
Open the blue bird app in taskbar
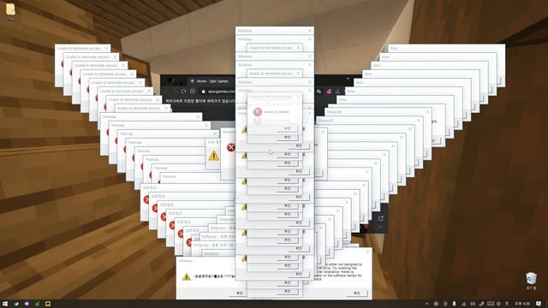click(16, 304)
